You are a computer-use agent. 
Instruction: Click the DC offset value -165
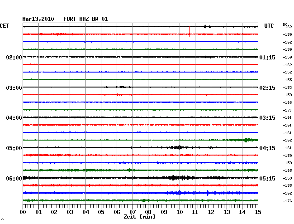click(x=287, y=170)
